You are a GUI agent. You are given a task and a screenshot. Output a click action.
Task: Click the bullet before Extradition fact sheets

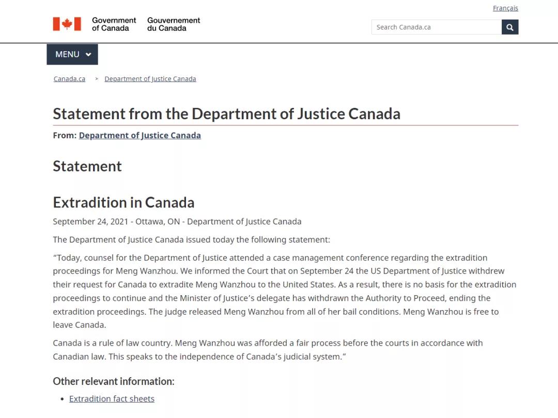click(63, 399)
